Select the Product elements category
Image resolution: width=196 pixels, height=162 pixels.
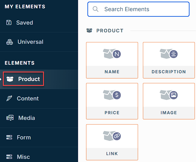pyautogui.click(x=39, y=79)
